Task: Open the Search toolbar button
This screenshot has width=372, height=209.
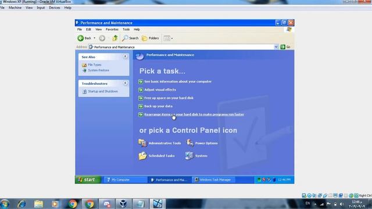Action: (130, 38)
